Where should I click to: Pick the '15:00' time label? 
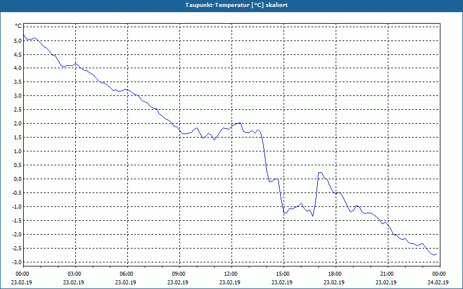[x=282, y=274]
